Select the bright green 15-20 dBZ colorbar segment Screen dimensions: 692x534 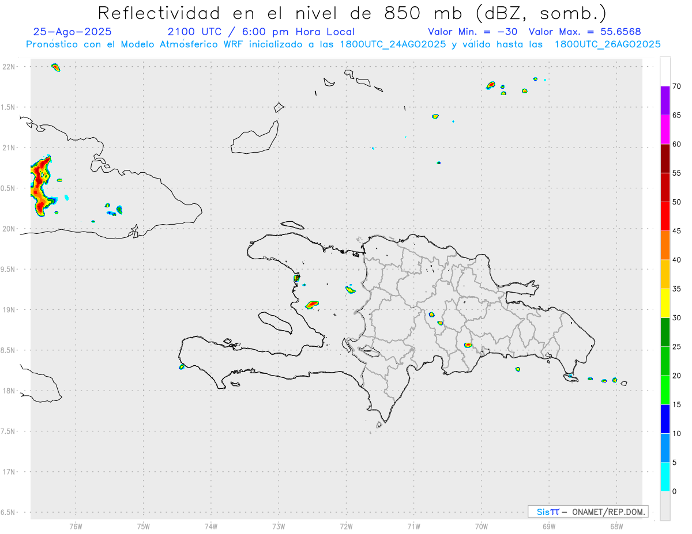click(x=665, y=390)
